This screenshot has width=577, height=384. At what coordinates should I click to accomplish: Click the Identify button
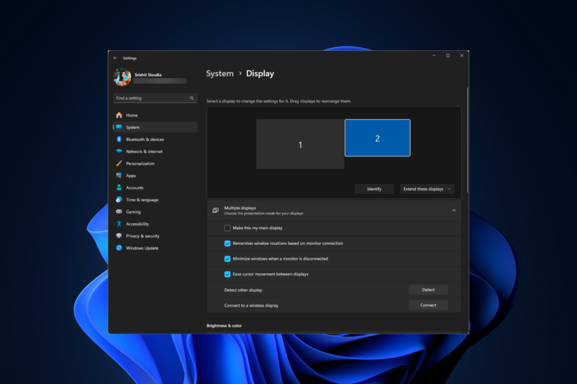click(374, 189)
